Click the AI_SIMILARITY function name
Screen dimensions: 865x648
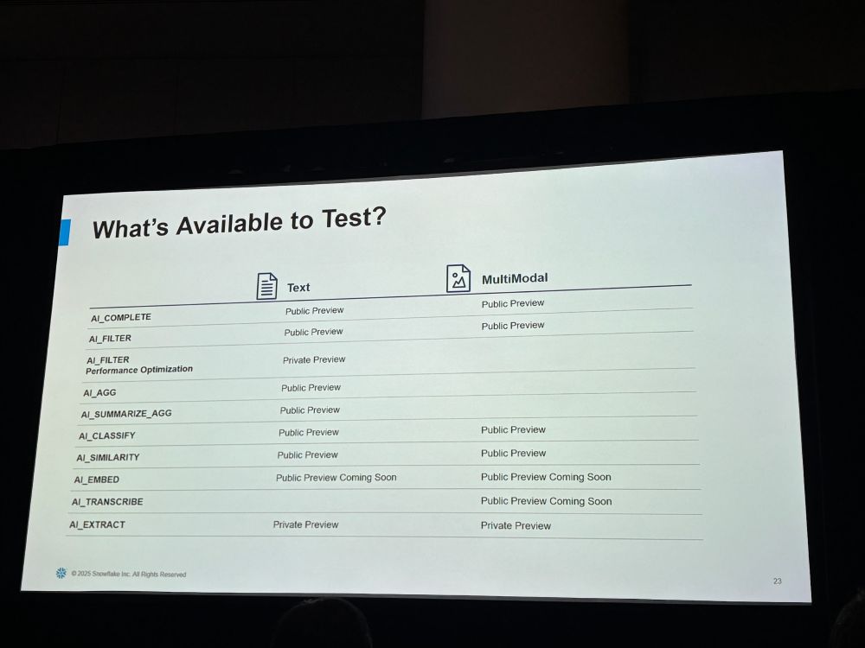click(x=108, y=457)
